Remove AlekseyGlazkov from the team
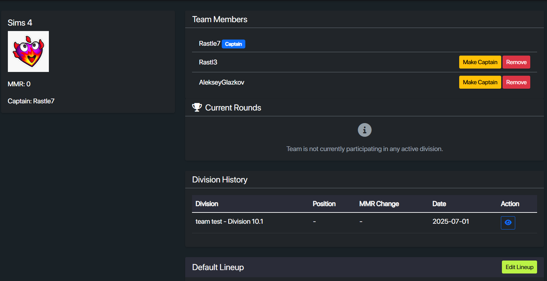Viewport: 547px width, 281px height. click(516, 82)
